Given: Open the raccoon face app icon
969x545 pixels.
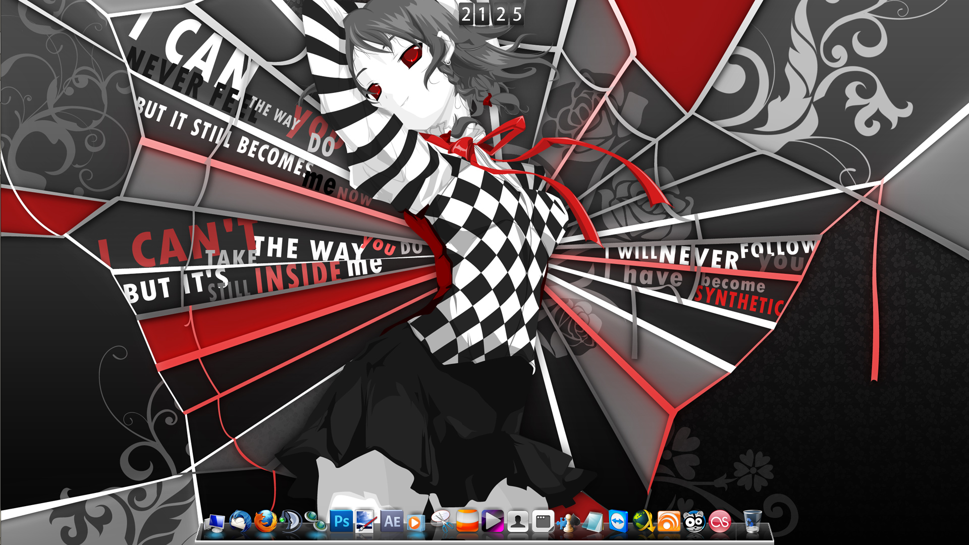Looking at the screenshot, I should click(x=694, y=521).
